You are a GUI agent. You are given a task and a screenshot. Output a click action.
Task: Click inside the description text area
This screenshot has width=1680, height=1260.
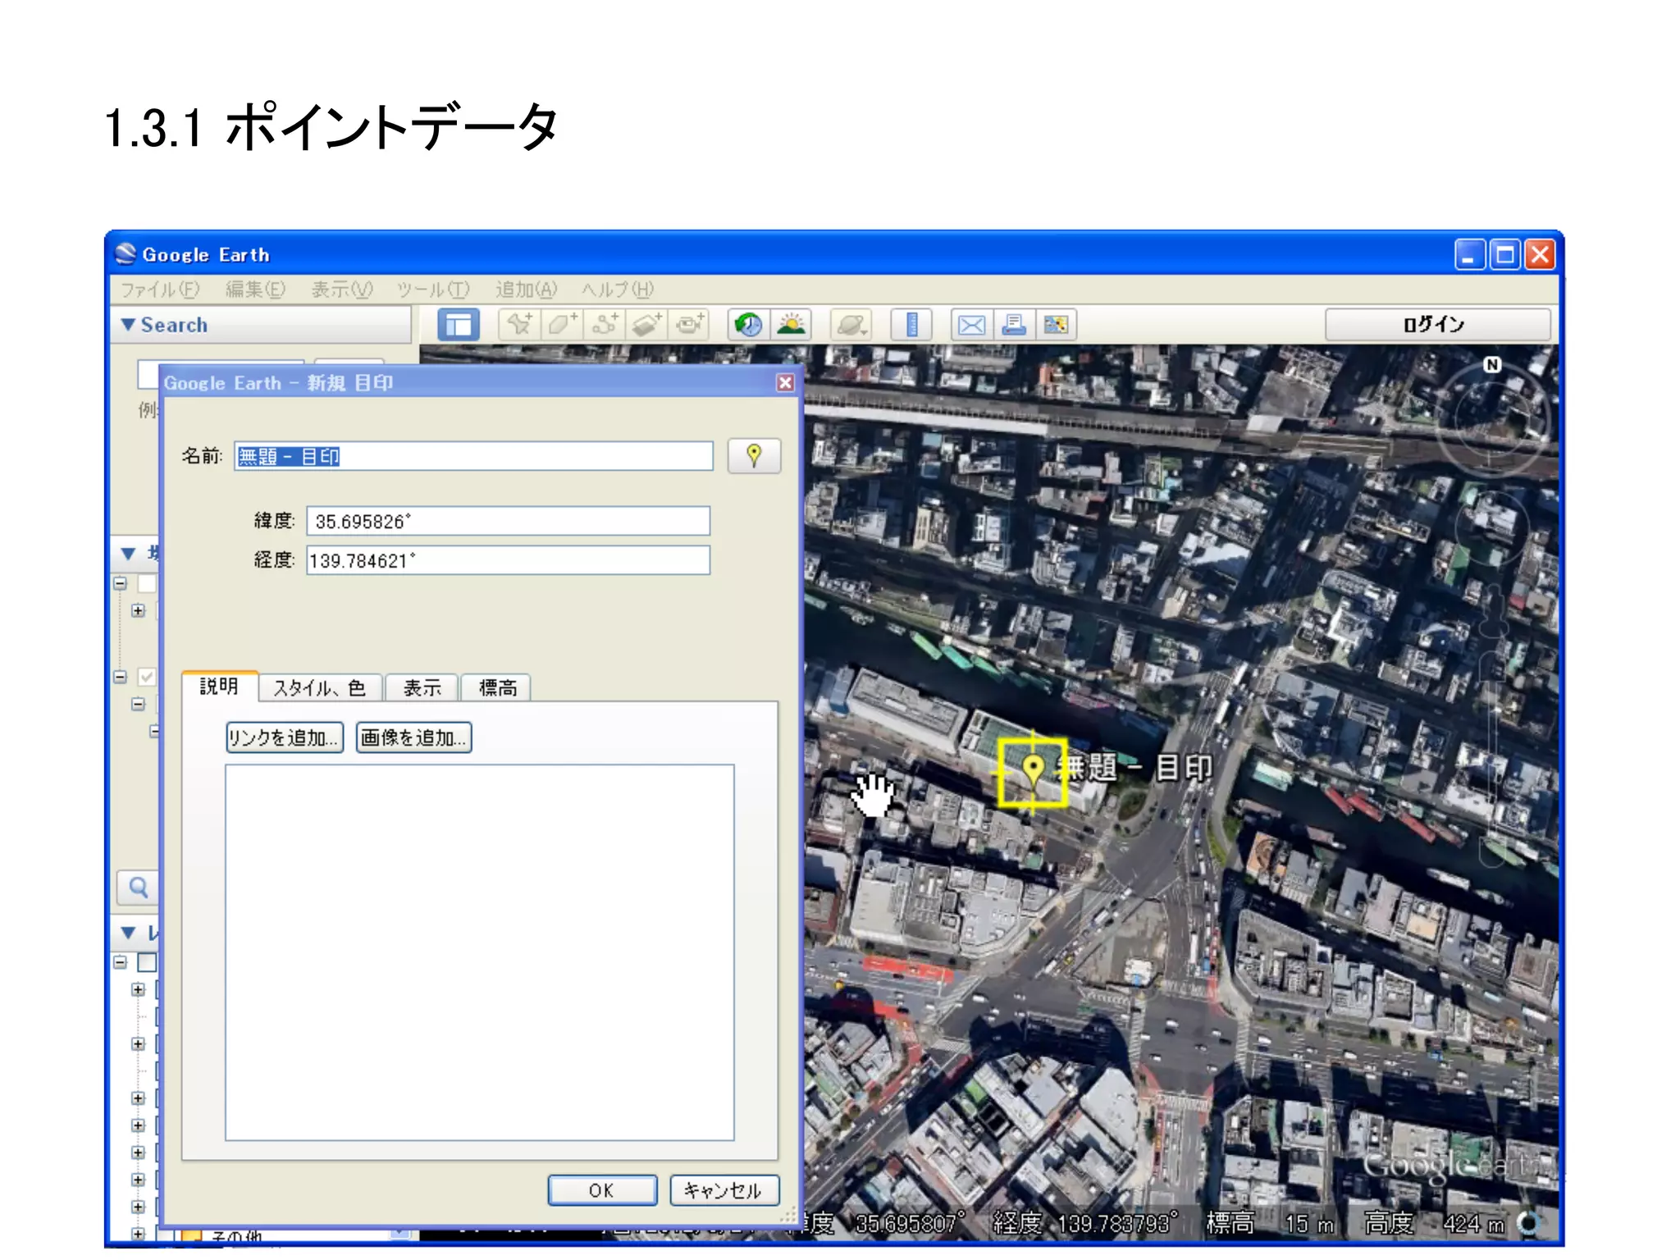tap(480, 952)
